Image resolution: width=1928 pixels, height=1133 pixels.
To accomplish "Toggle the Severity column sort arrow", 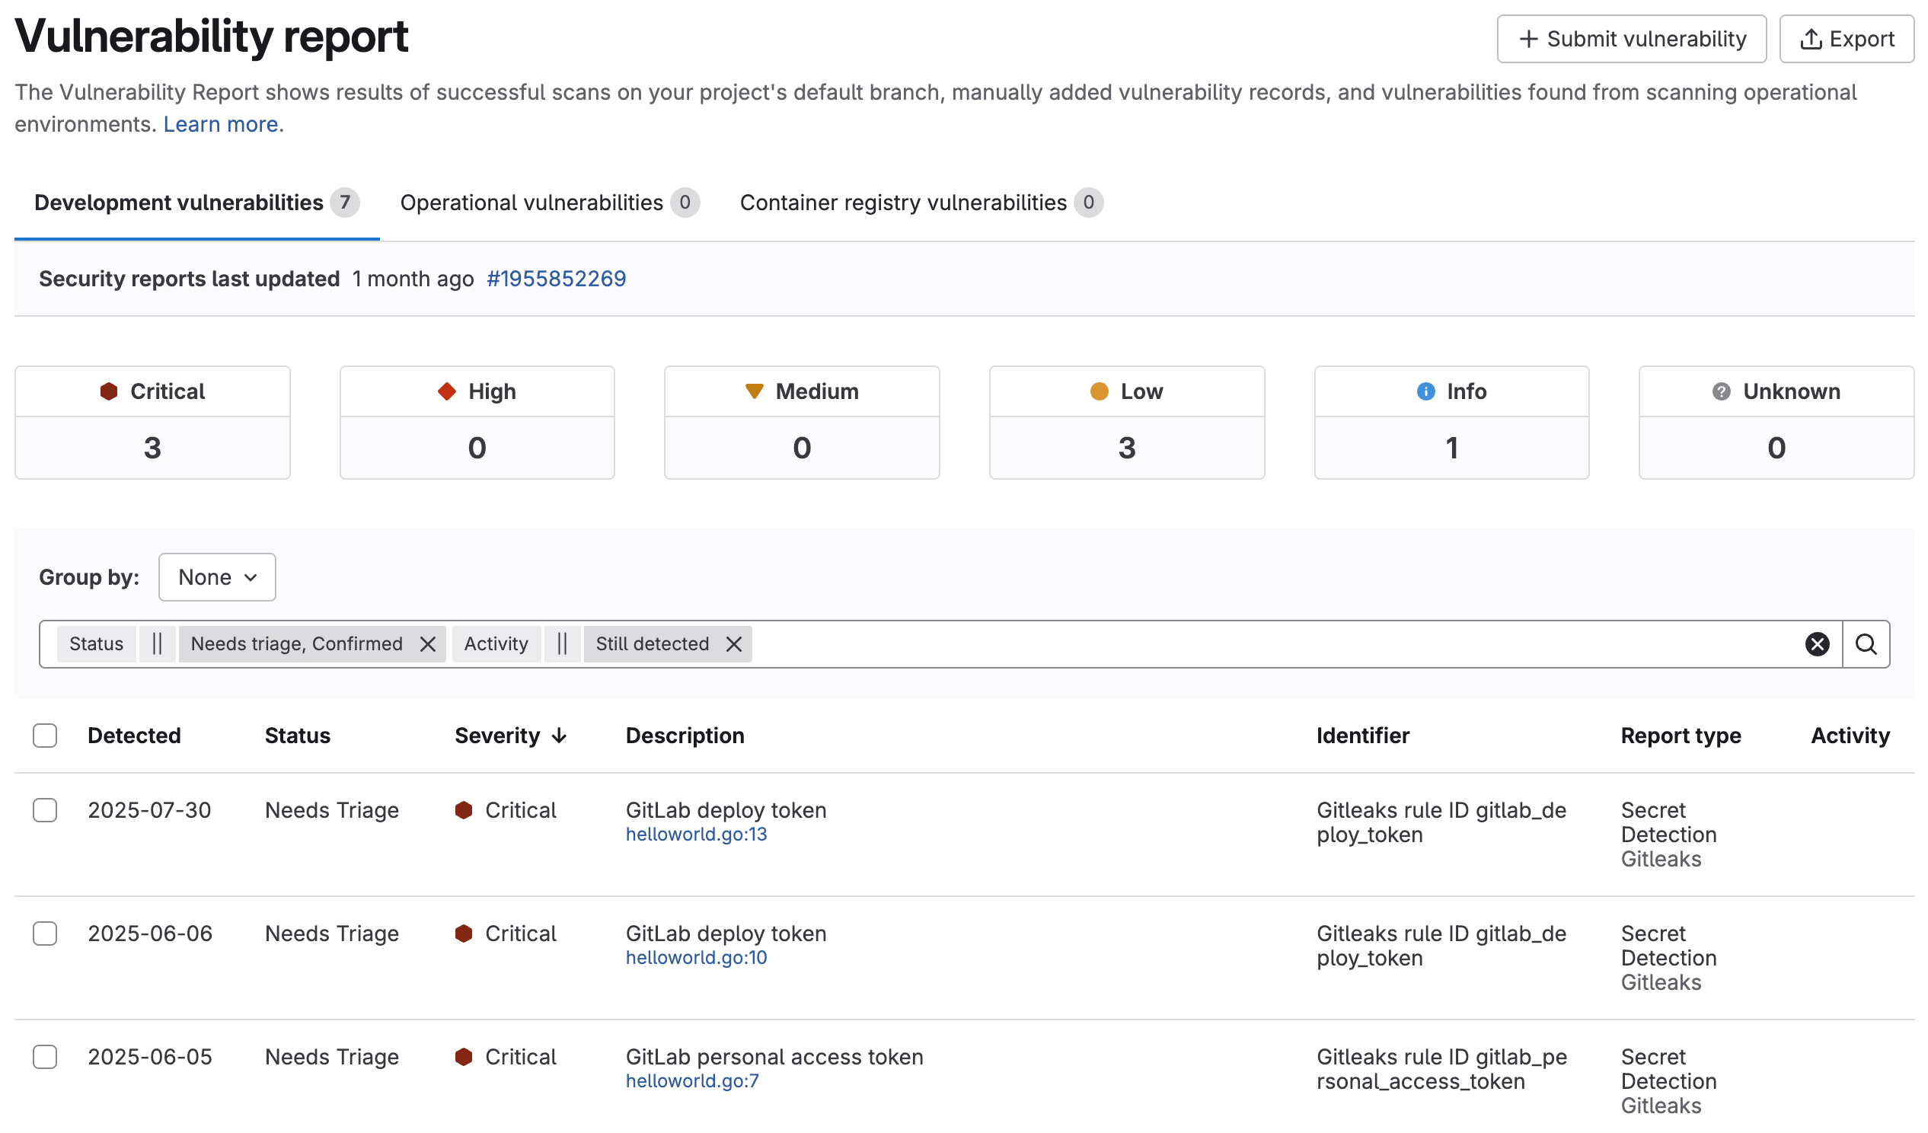I will (x=559, y=736).
